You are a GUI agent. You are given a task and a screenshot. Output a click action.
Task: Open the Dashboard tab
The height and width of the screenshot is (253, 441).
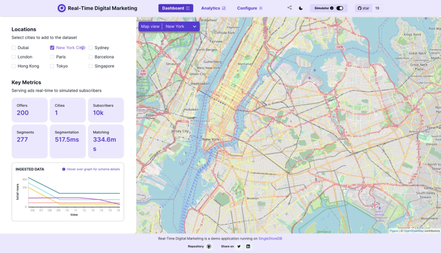(176, 8)
